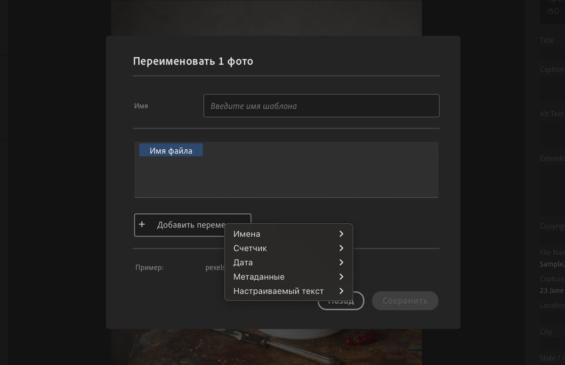Viewport: 565px width, 365px height.
Task: Click the 'Имя' field label
Action: [141, 106]
